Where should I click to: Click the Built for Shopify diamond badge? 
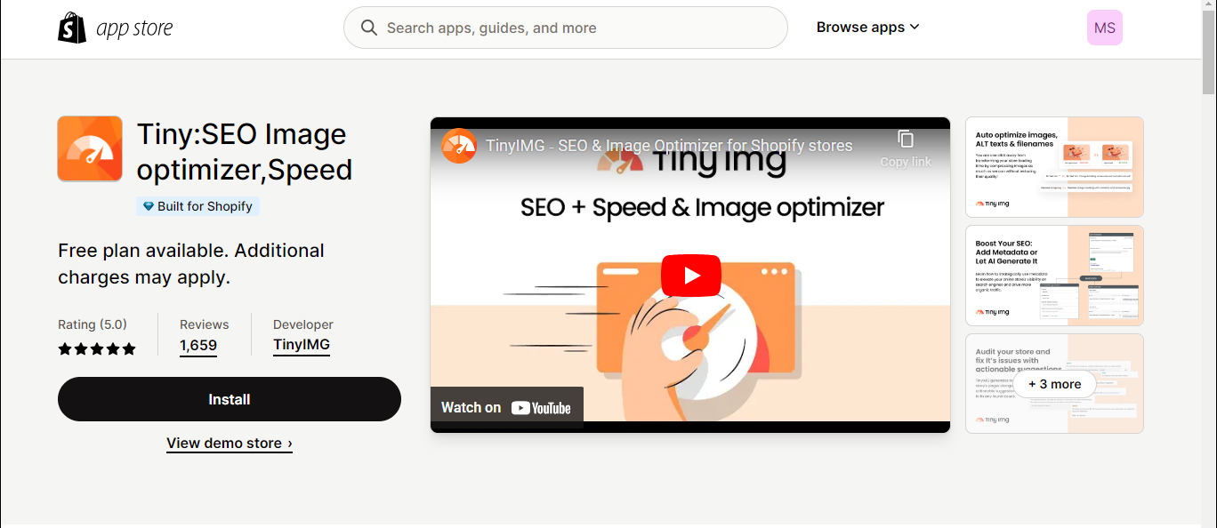[197, 206]
